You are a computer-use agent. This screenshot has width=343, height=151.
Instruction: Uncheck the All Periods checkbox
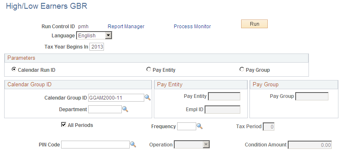(64, 125)
